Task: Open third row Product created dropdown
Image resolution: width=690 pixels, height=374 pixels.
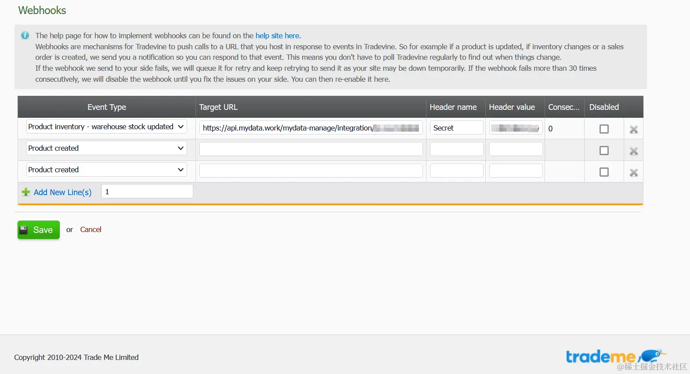Action: pos(107,170)
